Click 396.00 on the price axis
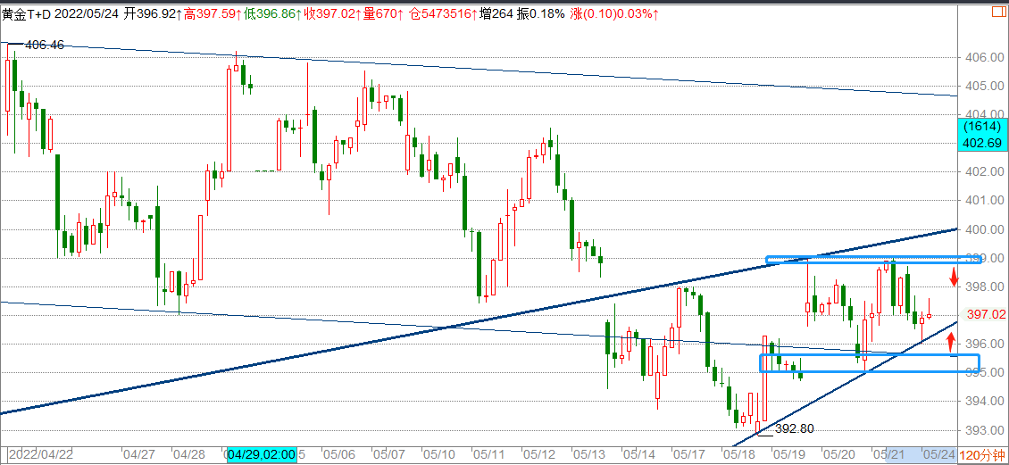Image resolution: width=1009 pixels, height=465 pixels. 985,345
